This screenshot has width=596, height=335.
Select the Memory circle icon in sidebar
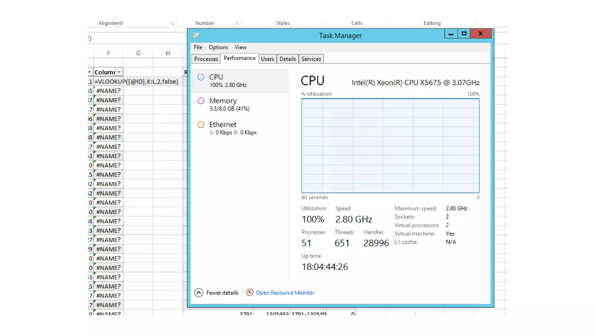pos(201,101)
